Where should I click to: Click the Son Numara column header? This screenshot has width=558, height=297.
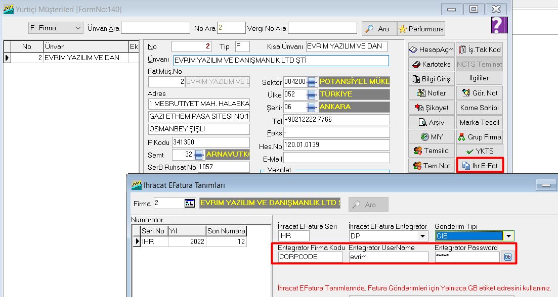[x=226, y=231]
